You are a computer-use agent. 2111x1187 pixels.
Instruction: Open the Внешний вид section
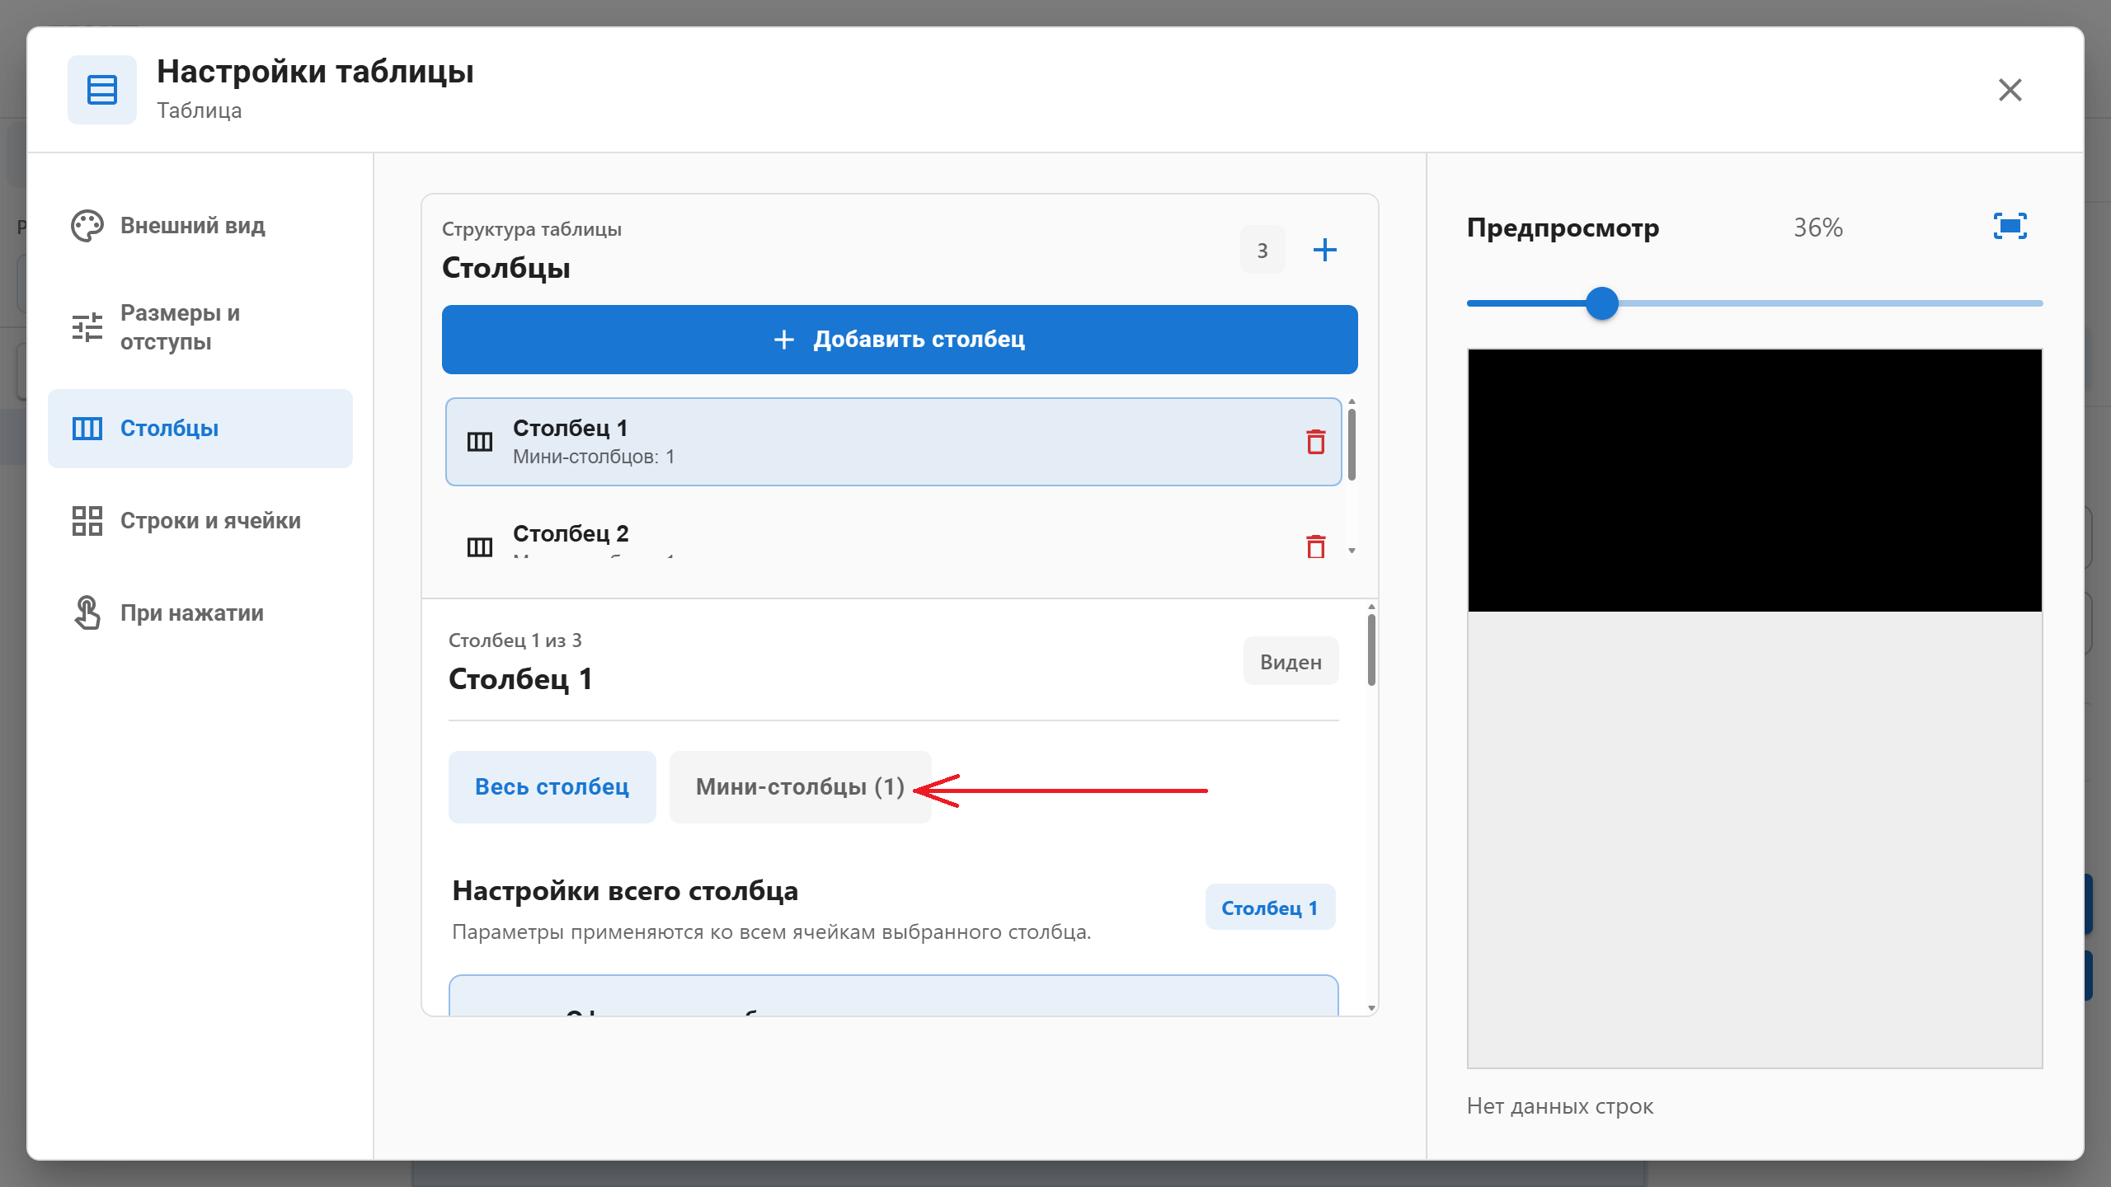(200, 226)
